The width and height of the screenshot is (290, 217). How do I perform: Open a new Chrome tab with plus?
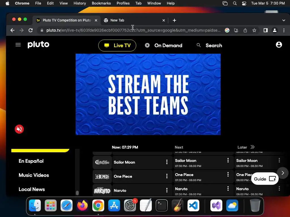174,20
